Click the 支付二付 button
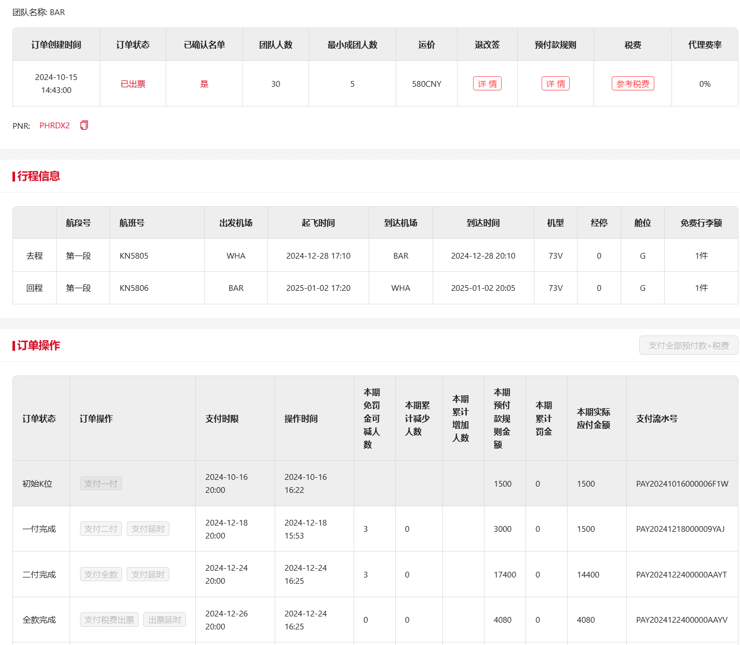The image size is (740, 645). pos(101,529)
